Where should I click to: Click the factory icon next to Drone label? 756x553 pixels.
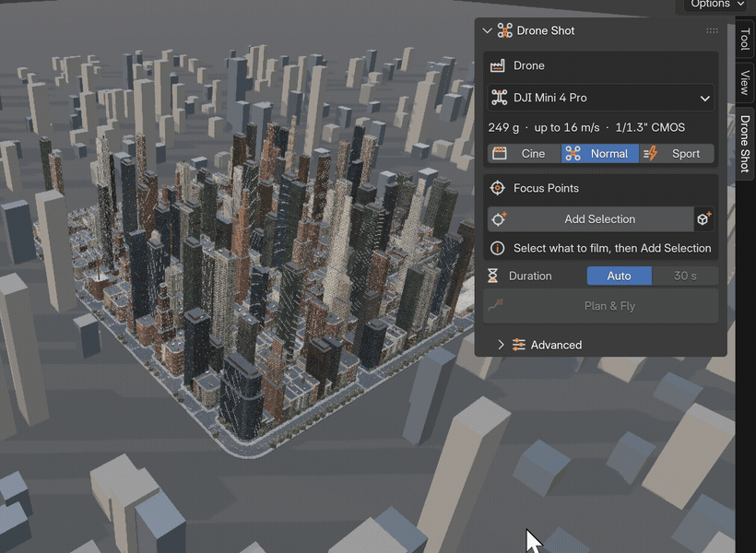pyautogui.click(x=498, y=65)
